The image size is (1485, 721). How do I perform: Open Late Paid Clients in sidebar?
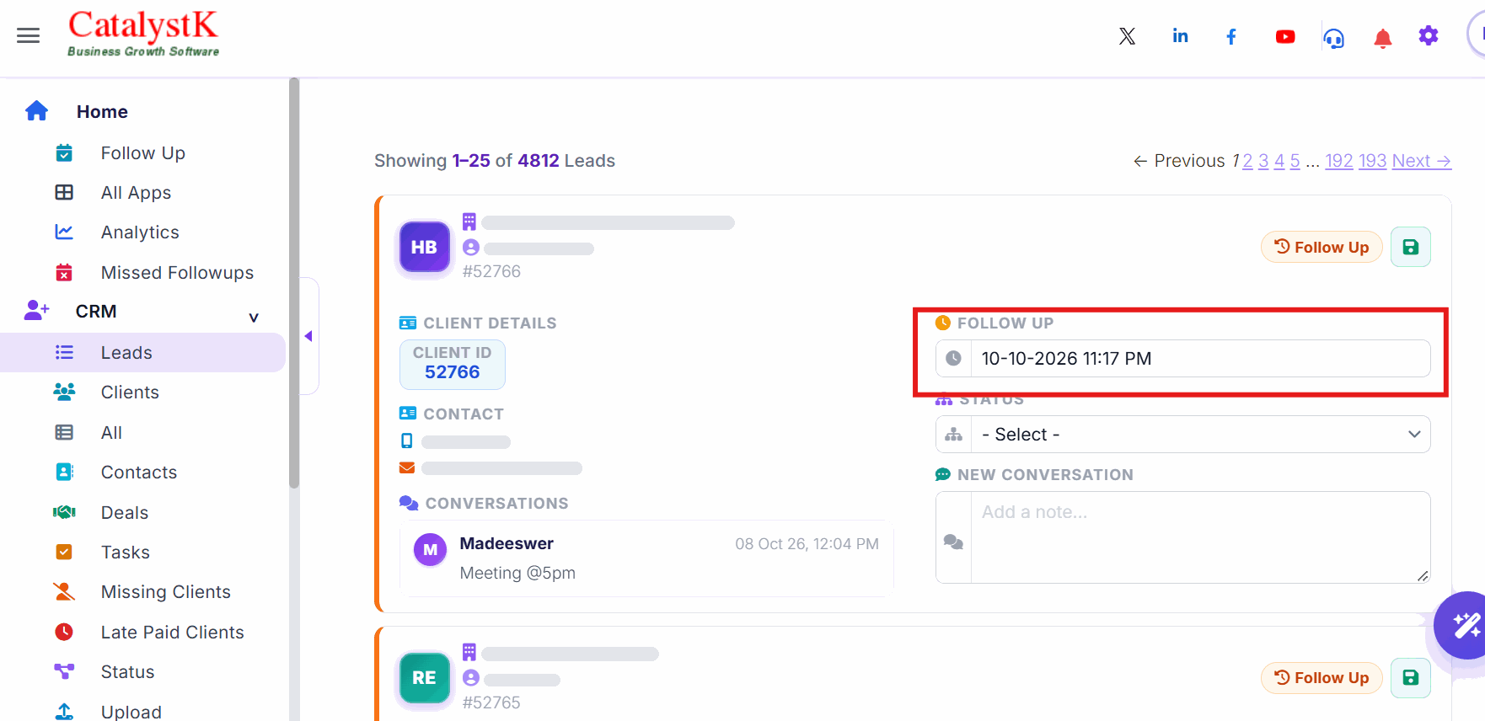(x=172, y=632)
